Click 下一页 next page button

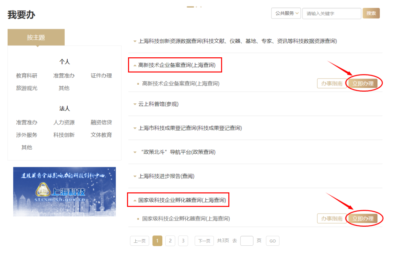click(204, 241)
